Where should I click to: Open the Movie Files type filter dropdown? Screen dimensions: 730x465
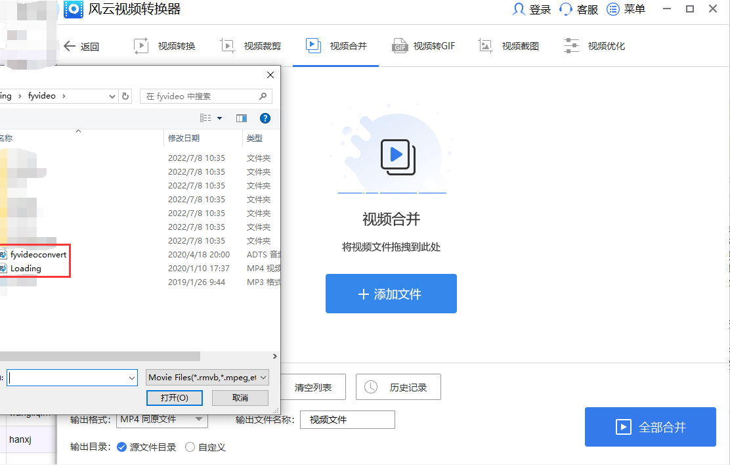263,378
